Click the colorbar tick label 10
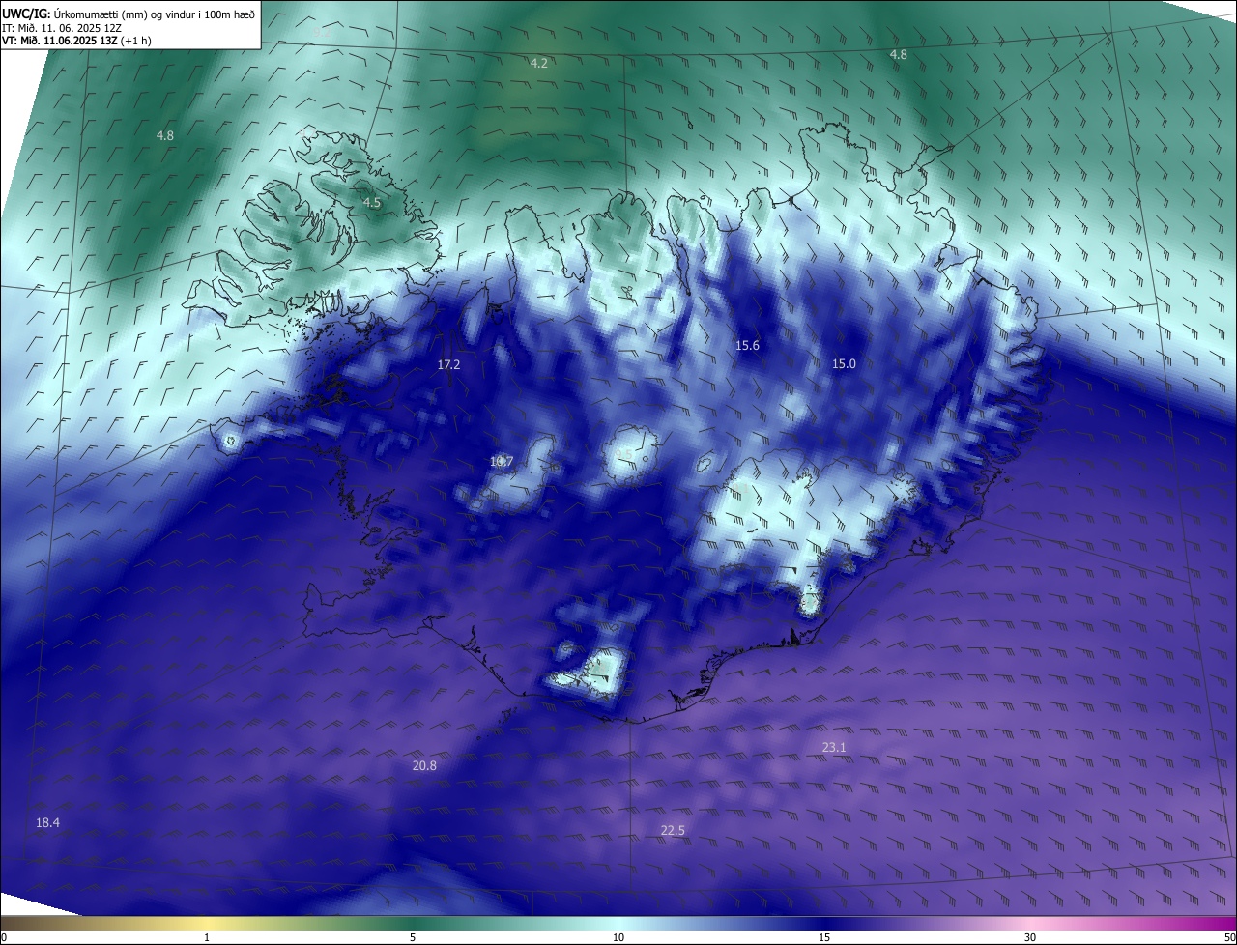The height and width of the screenshot is (945, 1237). coord(618,937)
